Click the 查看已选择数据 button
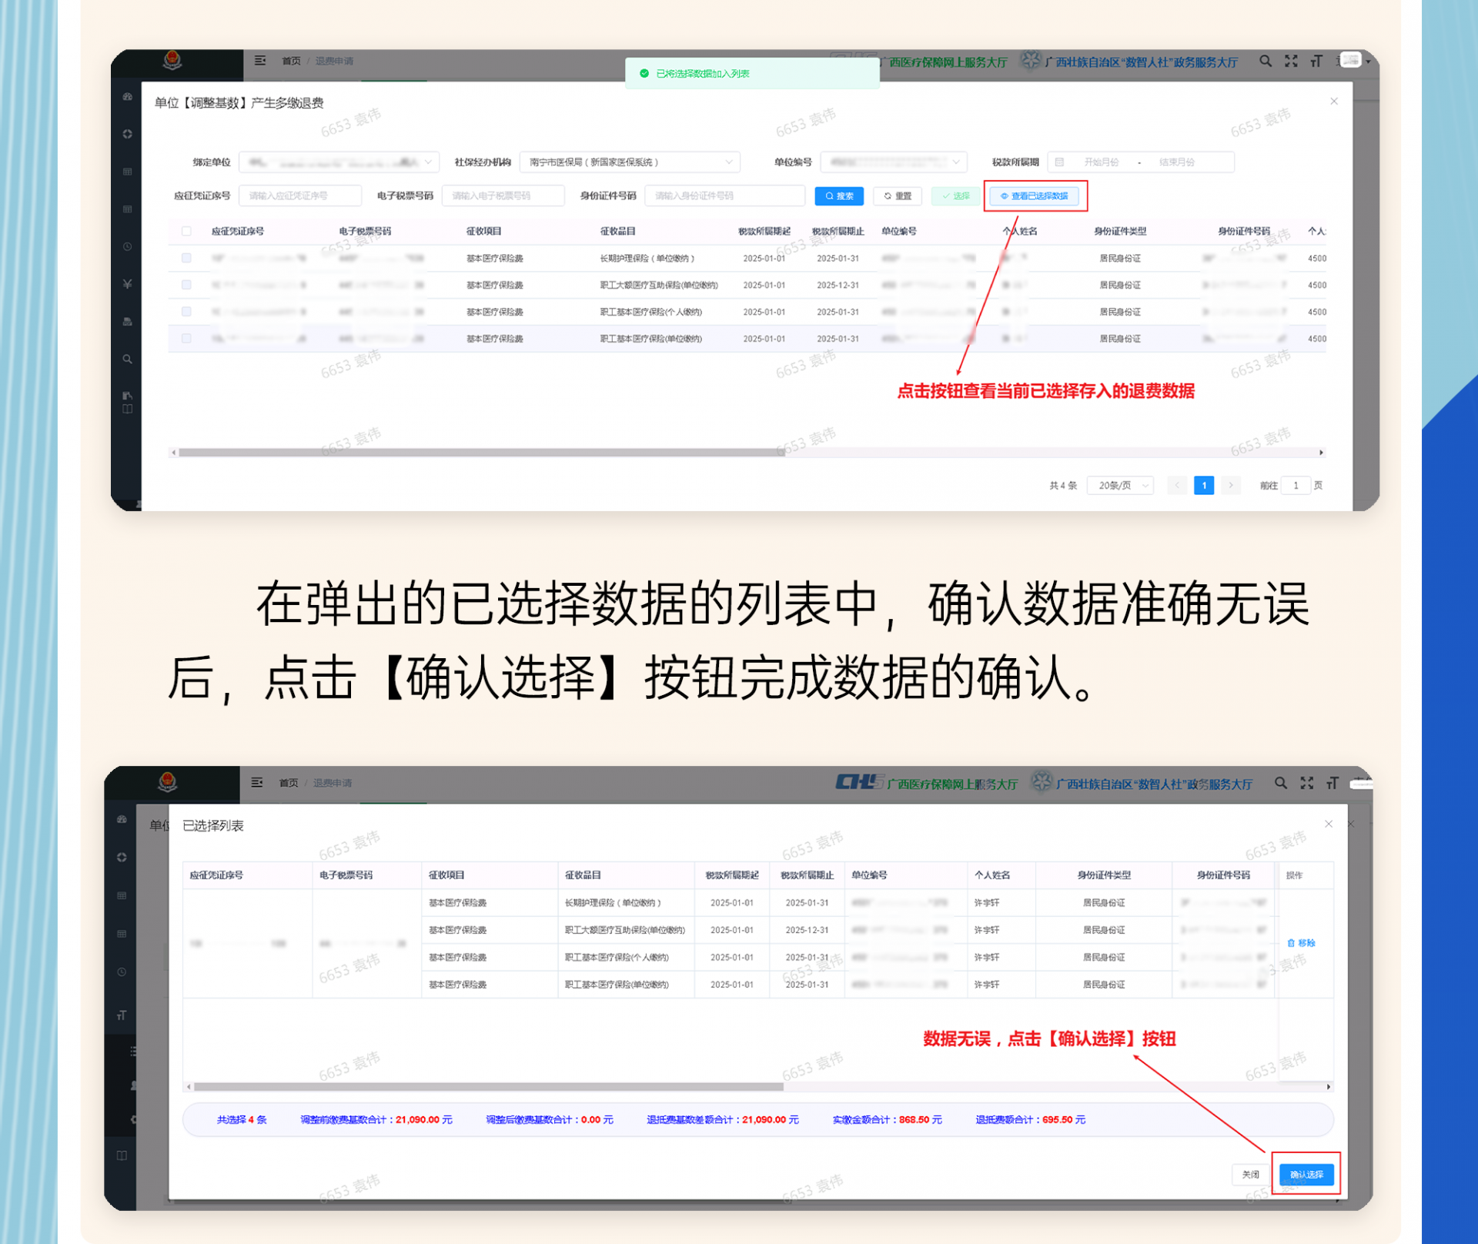 click(x=1034, y=196)
